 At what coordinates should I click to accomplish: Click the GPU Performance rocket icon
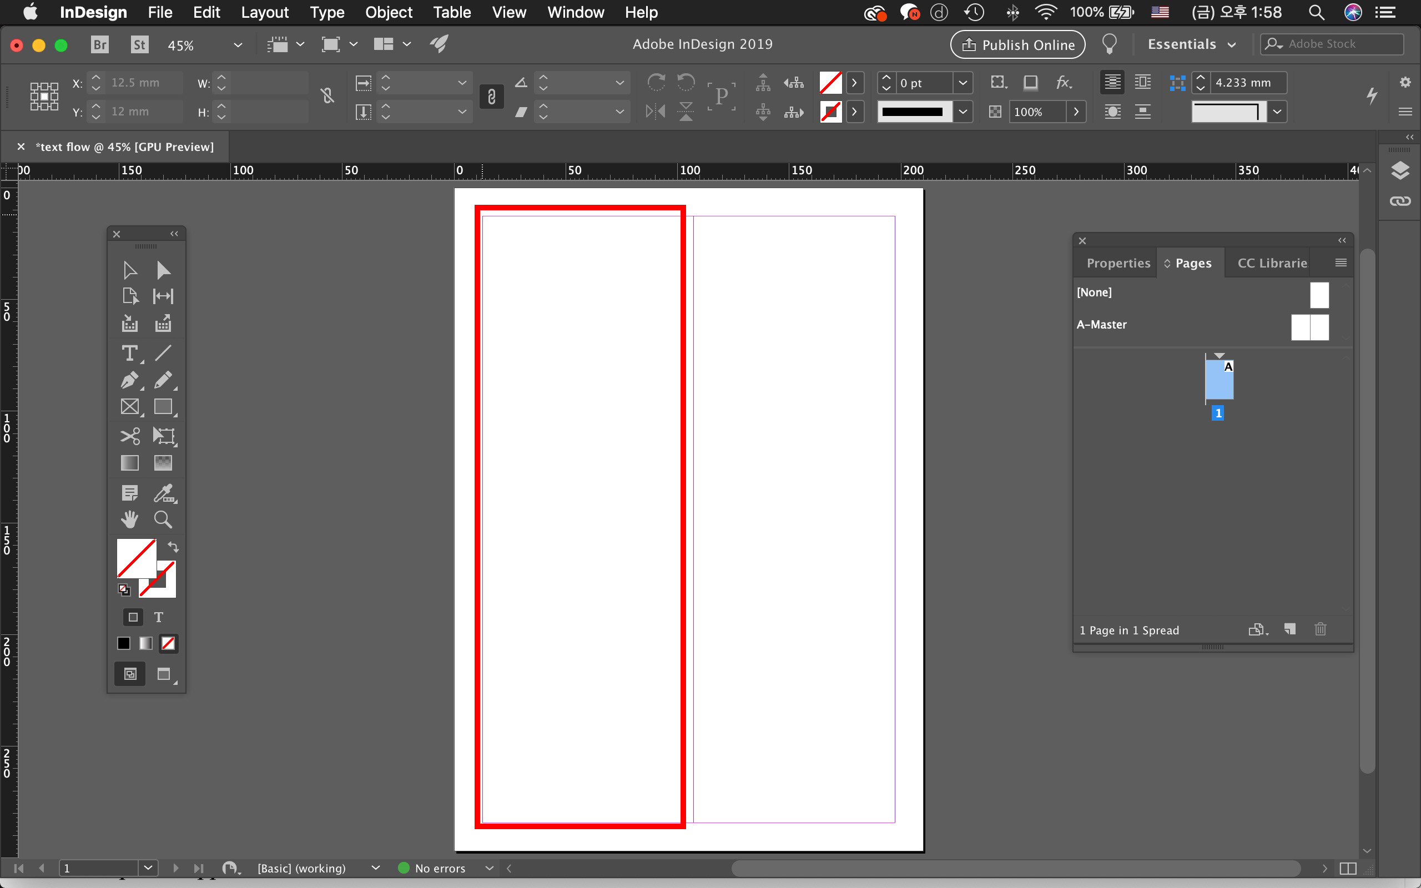point(439,44)
